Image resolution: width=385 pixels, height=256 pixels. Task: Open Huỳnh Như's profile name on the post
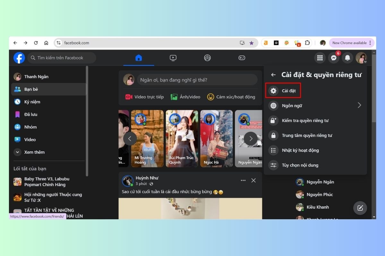[147, 178]
